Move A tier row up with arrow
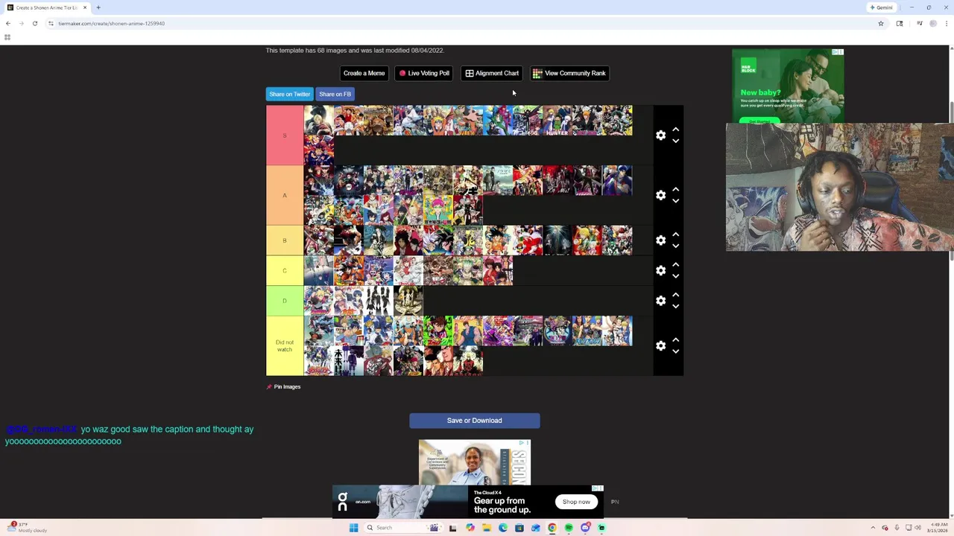This screenshot has width=954, height=536. click(676, 190)
